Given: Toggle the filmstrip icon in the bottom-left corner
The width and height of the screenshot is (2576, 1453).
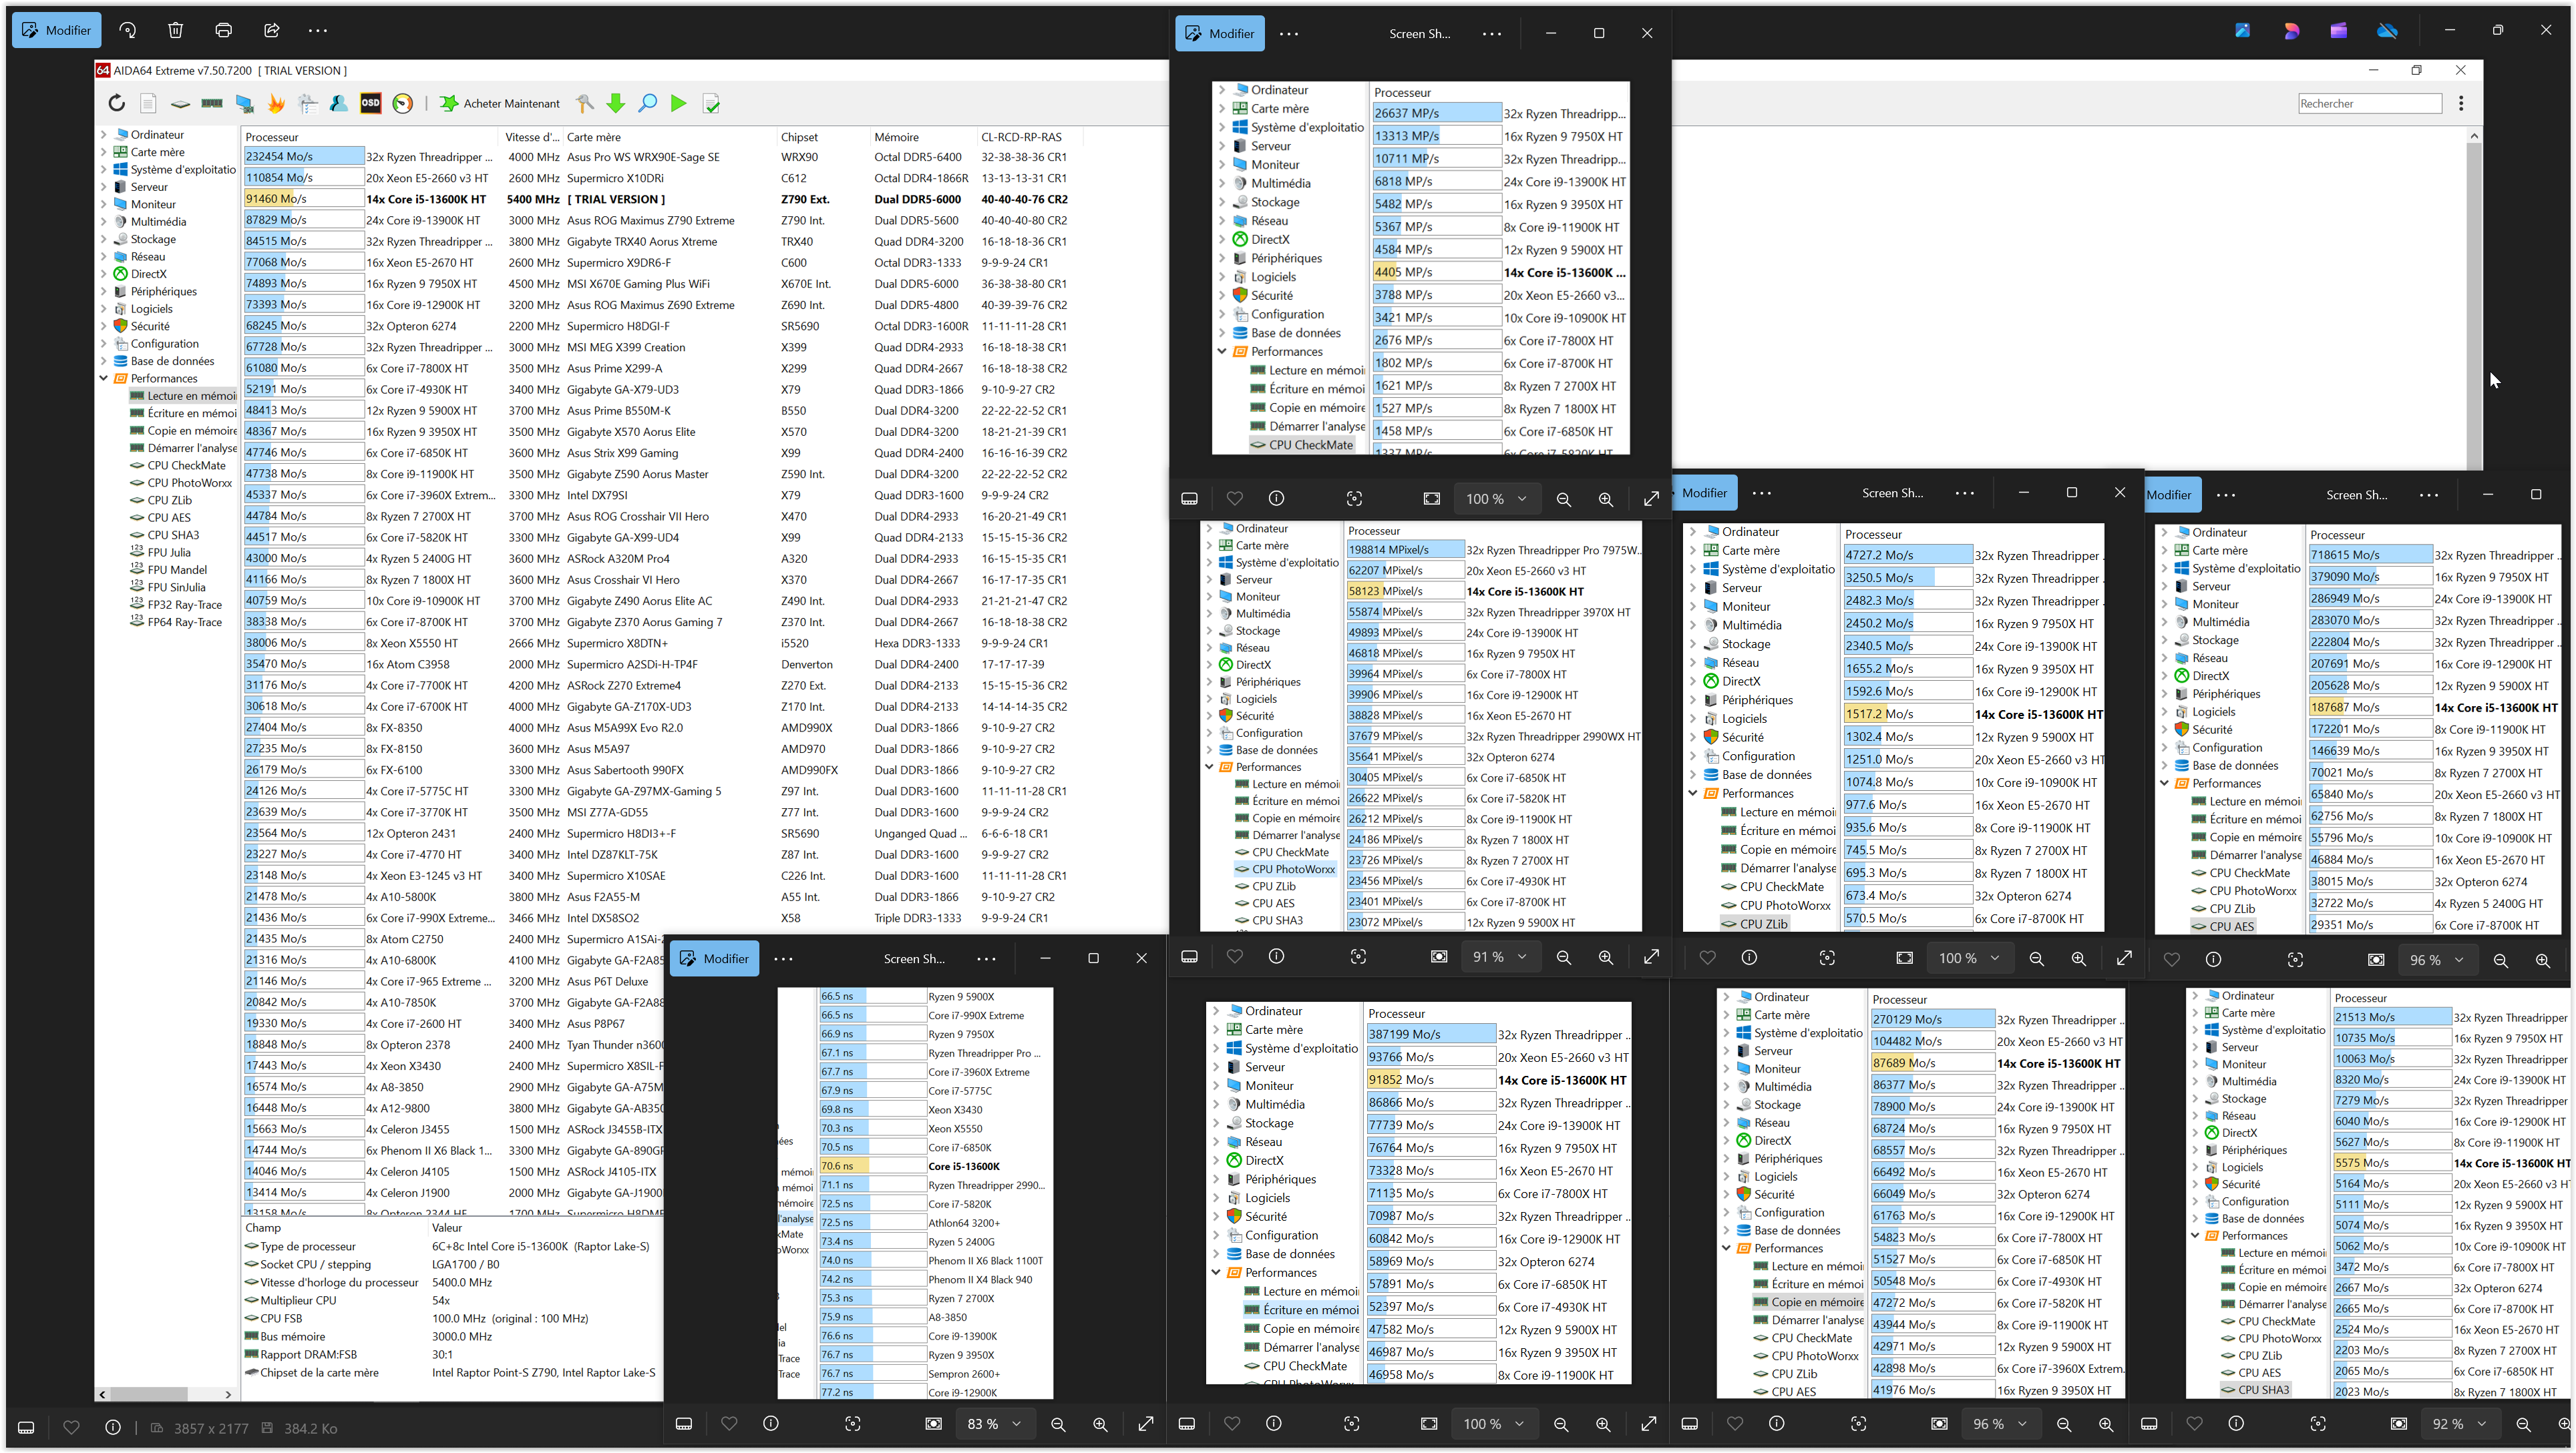Looking at the screenshot, I should (27, 1427).
